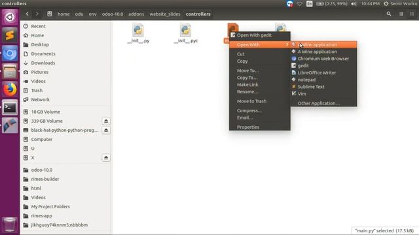This screenshot has width=419, height=235.
Task: Open with gedit in submenu
Action: 323,65
